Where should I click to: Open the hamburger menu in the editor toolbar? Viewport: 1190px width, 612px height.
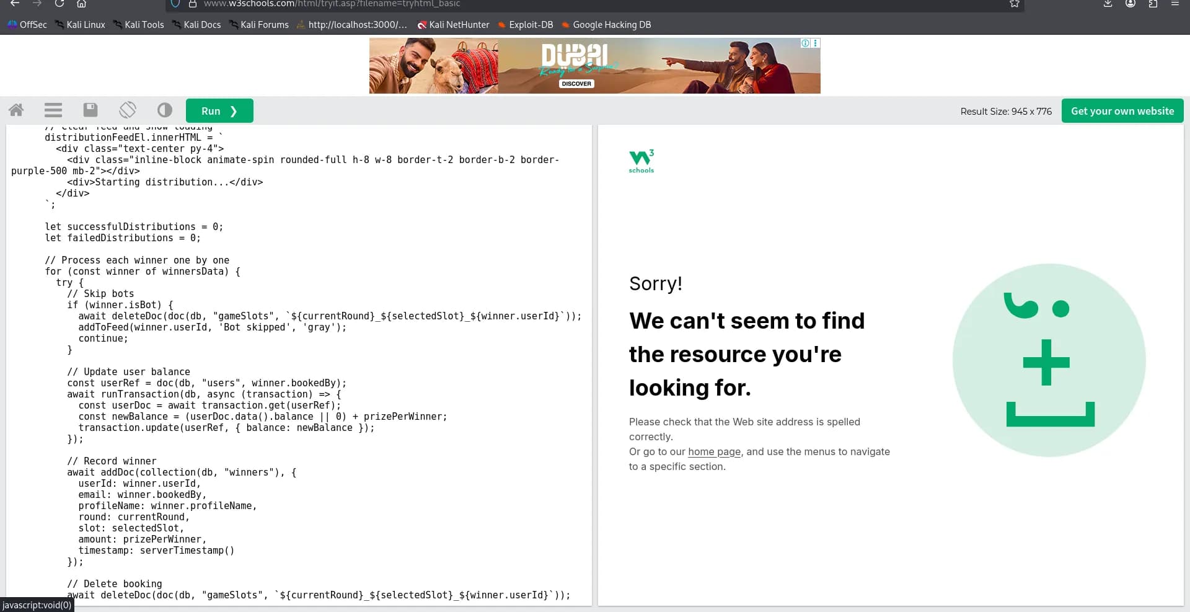click(53, 110)
